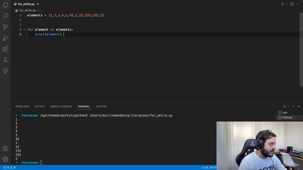Open the Search view in the activity bar

pos(5,16)
